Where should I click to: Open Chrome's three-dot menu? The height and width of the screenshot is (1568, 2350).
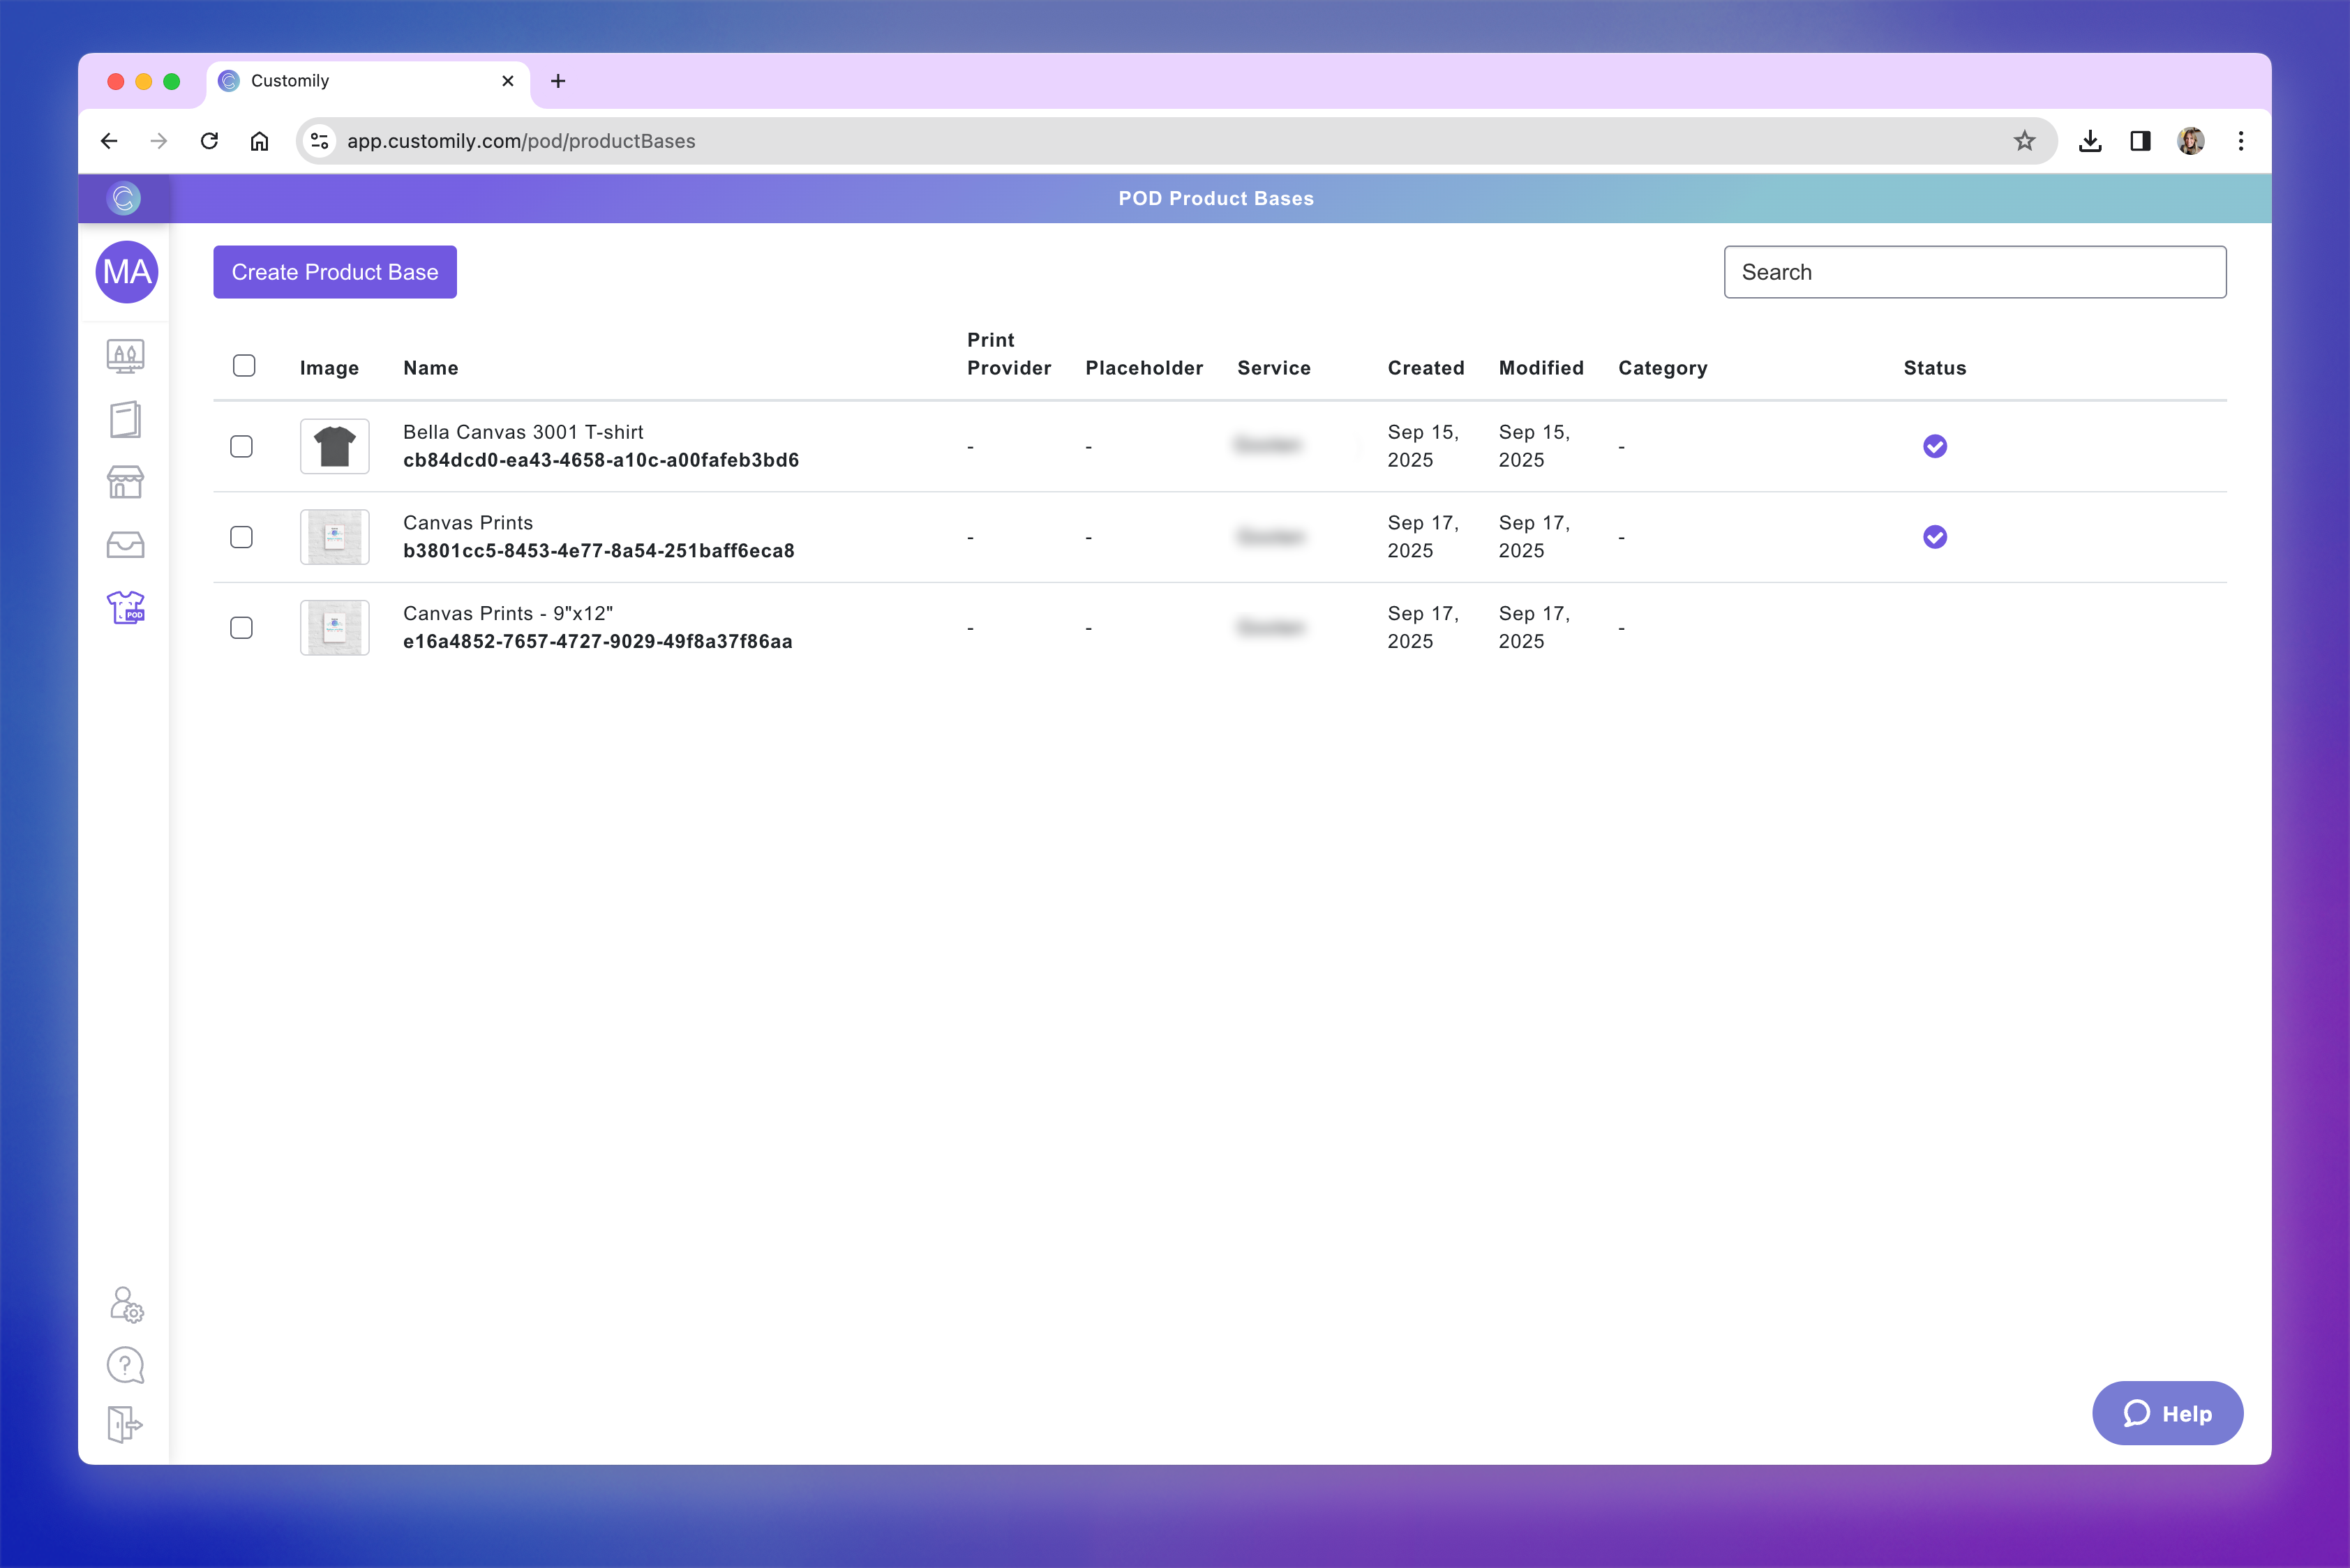(x=2240, y=141)
